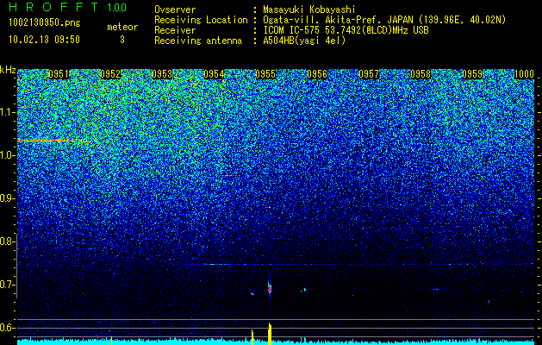Click the 0.9 kHz frequency label
The width and height of the screenshot is (542, 345).
(x=7, y=198)
